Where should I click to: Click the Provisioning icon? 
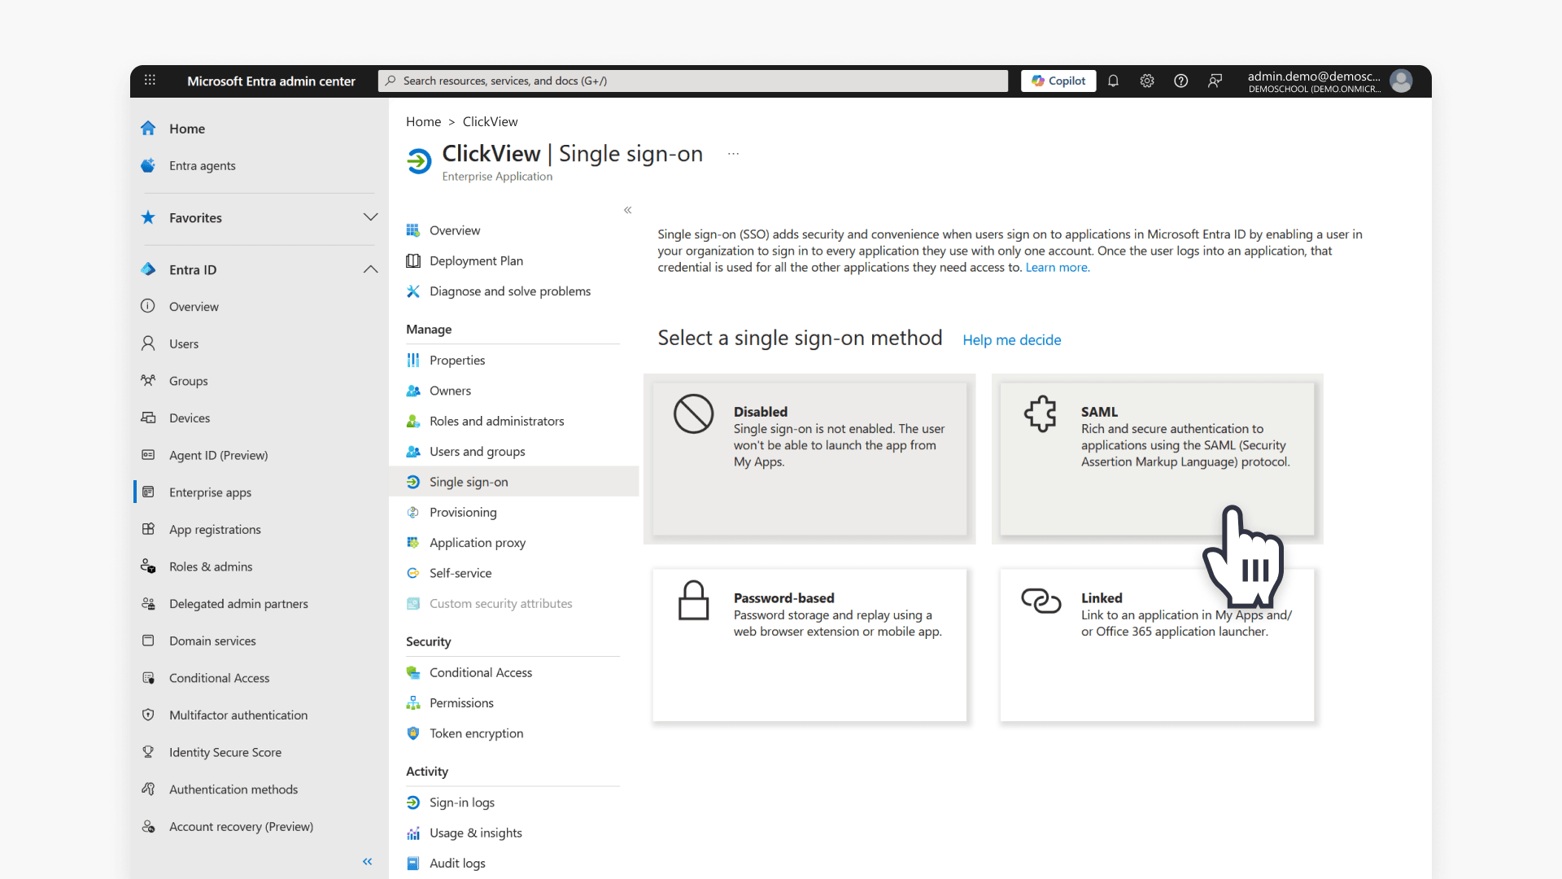point(413,512)
